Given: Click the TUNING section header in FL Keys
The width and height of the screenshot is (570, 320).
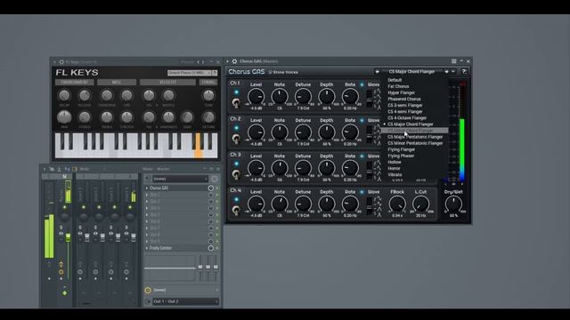Looking at the screenshot, I should click(208, 83).
